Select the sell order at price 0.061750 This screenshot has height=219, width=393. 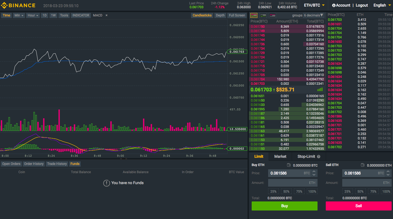(287, 27)
